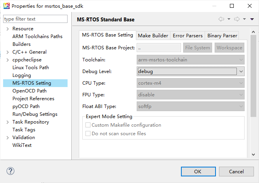The width and height of the screenshot is (259, 183).
Task: Toggle Do not scan source files
Action: (88, 134)
